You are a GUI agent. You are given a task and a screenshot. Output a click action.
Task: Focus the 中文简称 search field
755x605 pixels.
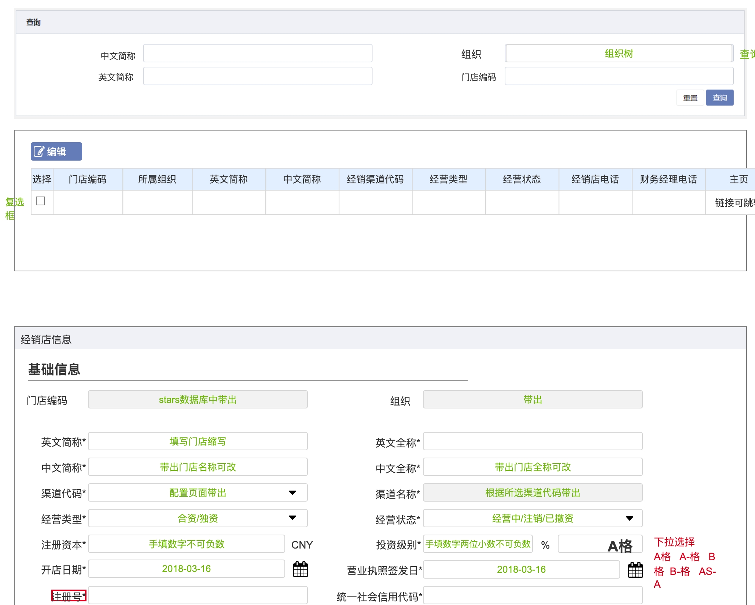258,54
